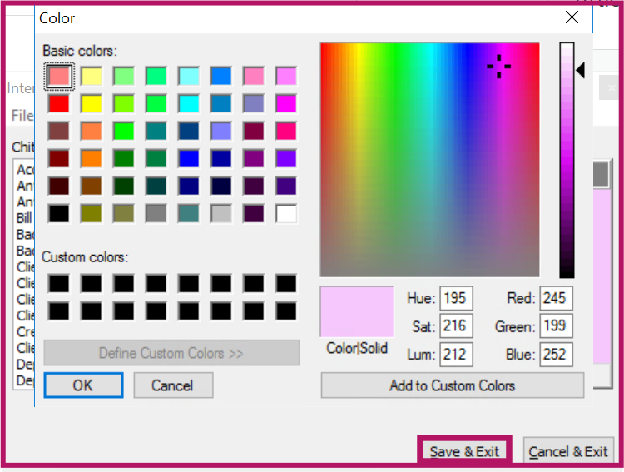Select the dark maroon basic color swatch

click(x=59, y=186)
